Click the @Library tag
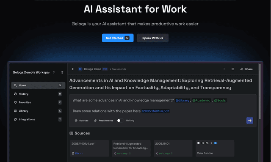Image resolution: width=271 pixels, height=162 pixels. [x=183, y=100]
